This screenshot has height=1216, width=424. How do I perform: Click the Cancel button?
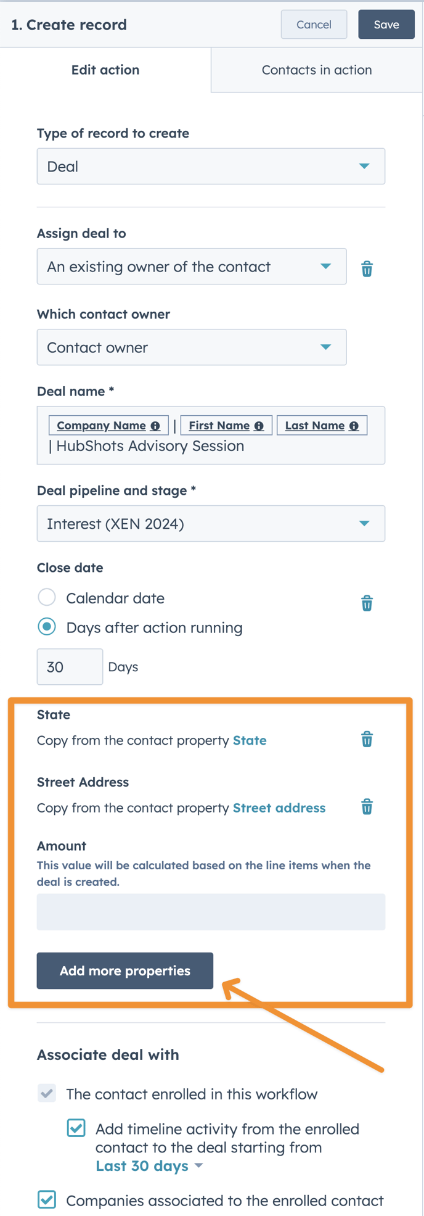click(x=314, y=25)
